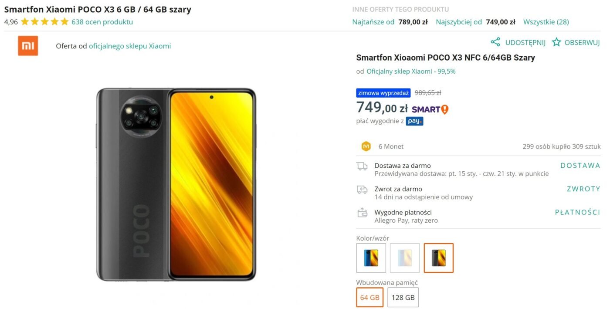The width and height of the screenshot is (610, 309).
Task: Click the star icon to observe offer
Action: coord(556,42)
